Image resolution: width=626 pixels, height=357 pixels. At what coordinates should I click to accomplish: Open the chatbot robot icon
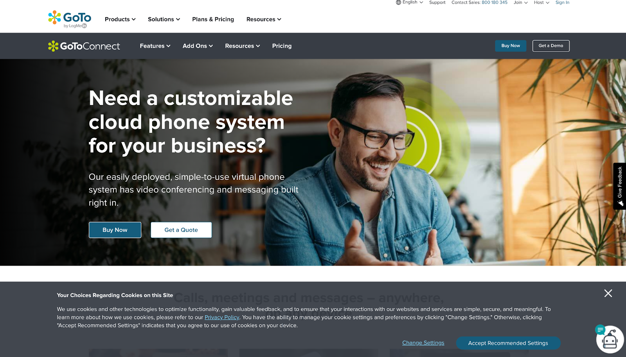click(x=610, y=339)
